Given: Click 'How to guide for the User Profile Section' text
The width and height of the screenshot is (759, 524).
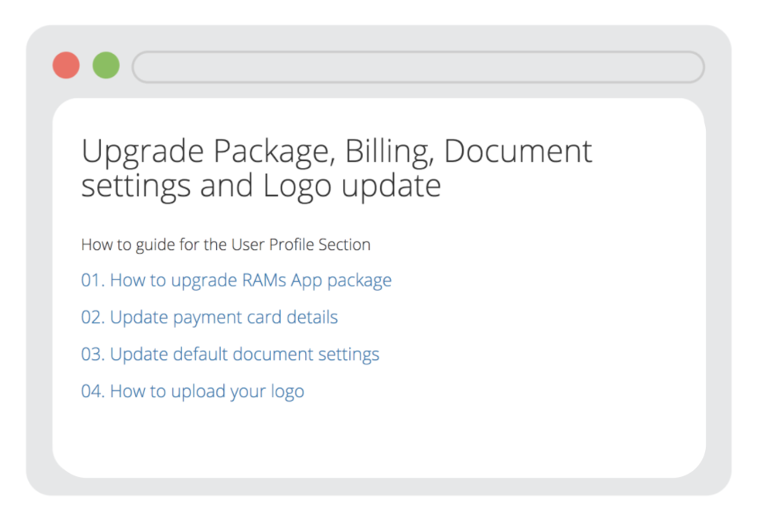Looking at the screenshot, I should (225, 245).
